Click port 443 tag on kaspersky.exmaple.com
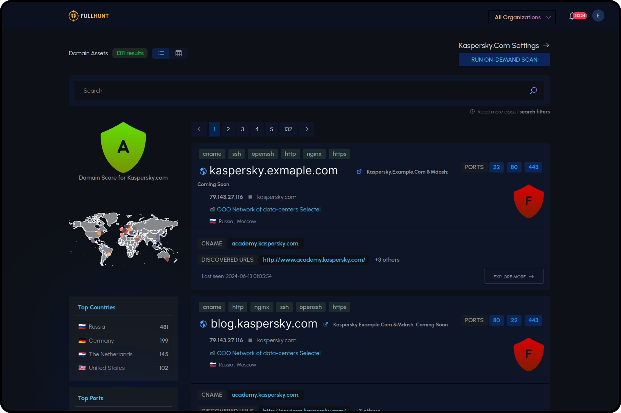This screenshot has width=621, height=413. click(x=533, y=167)
